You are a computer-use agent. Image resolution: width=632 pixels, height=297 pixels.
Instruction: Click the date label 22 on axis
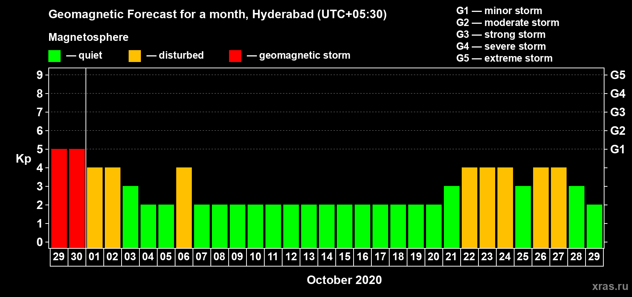tap(469, 257)
